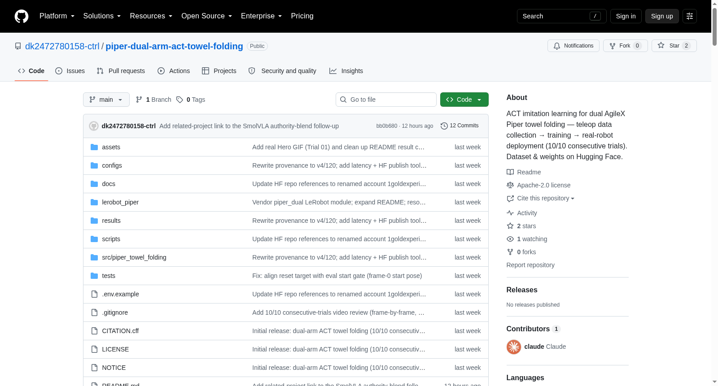
Task: Go to GitHub home via Octocat logo
Action: pyautogui.click(x=22, y=16)
